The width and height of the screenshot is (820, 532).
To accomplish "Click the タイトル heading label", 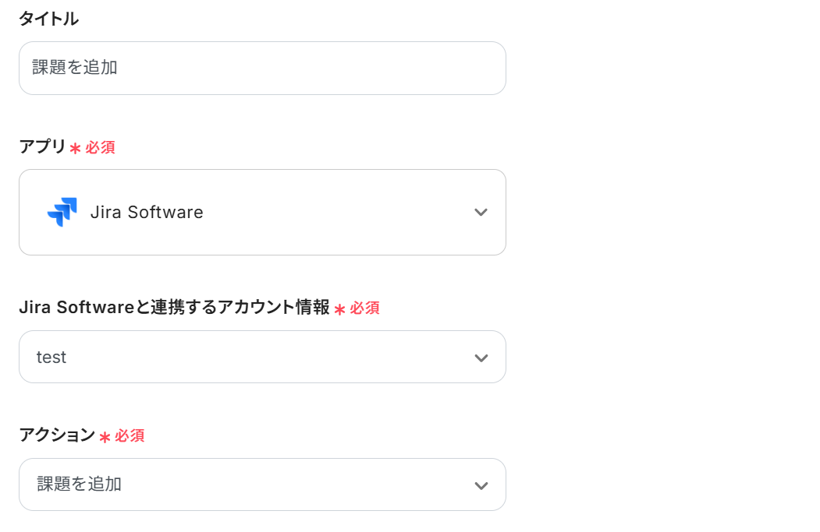I will point(48,19).
